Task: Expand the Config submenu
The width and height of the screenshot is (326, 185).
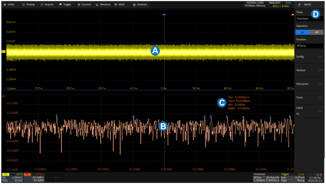Action: point(309,56)
